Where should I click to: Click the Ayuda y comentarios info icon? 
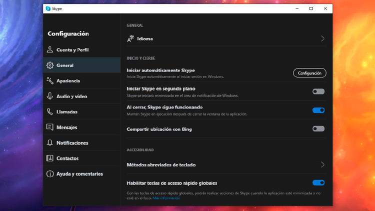tap(50, 174)
